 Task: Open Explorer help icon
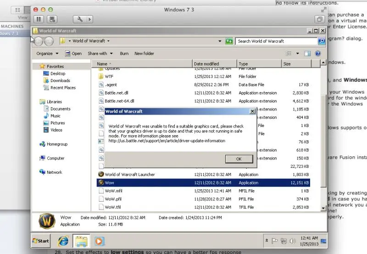tap(317, 54)
